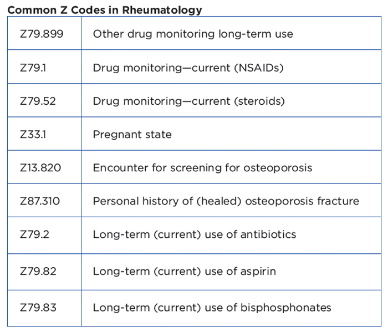The width and height of the screenshot is (388, 332).
Task: Click 'Personal history of (healed) osteoporosis fracture'
Action: (226, 201)
